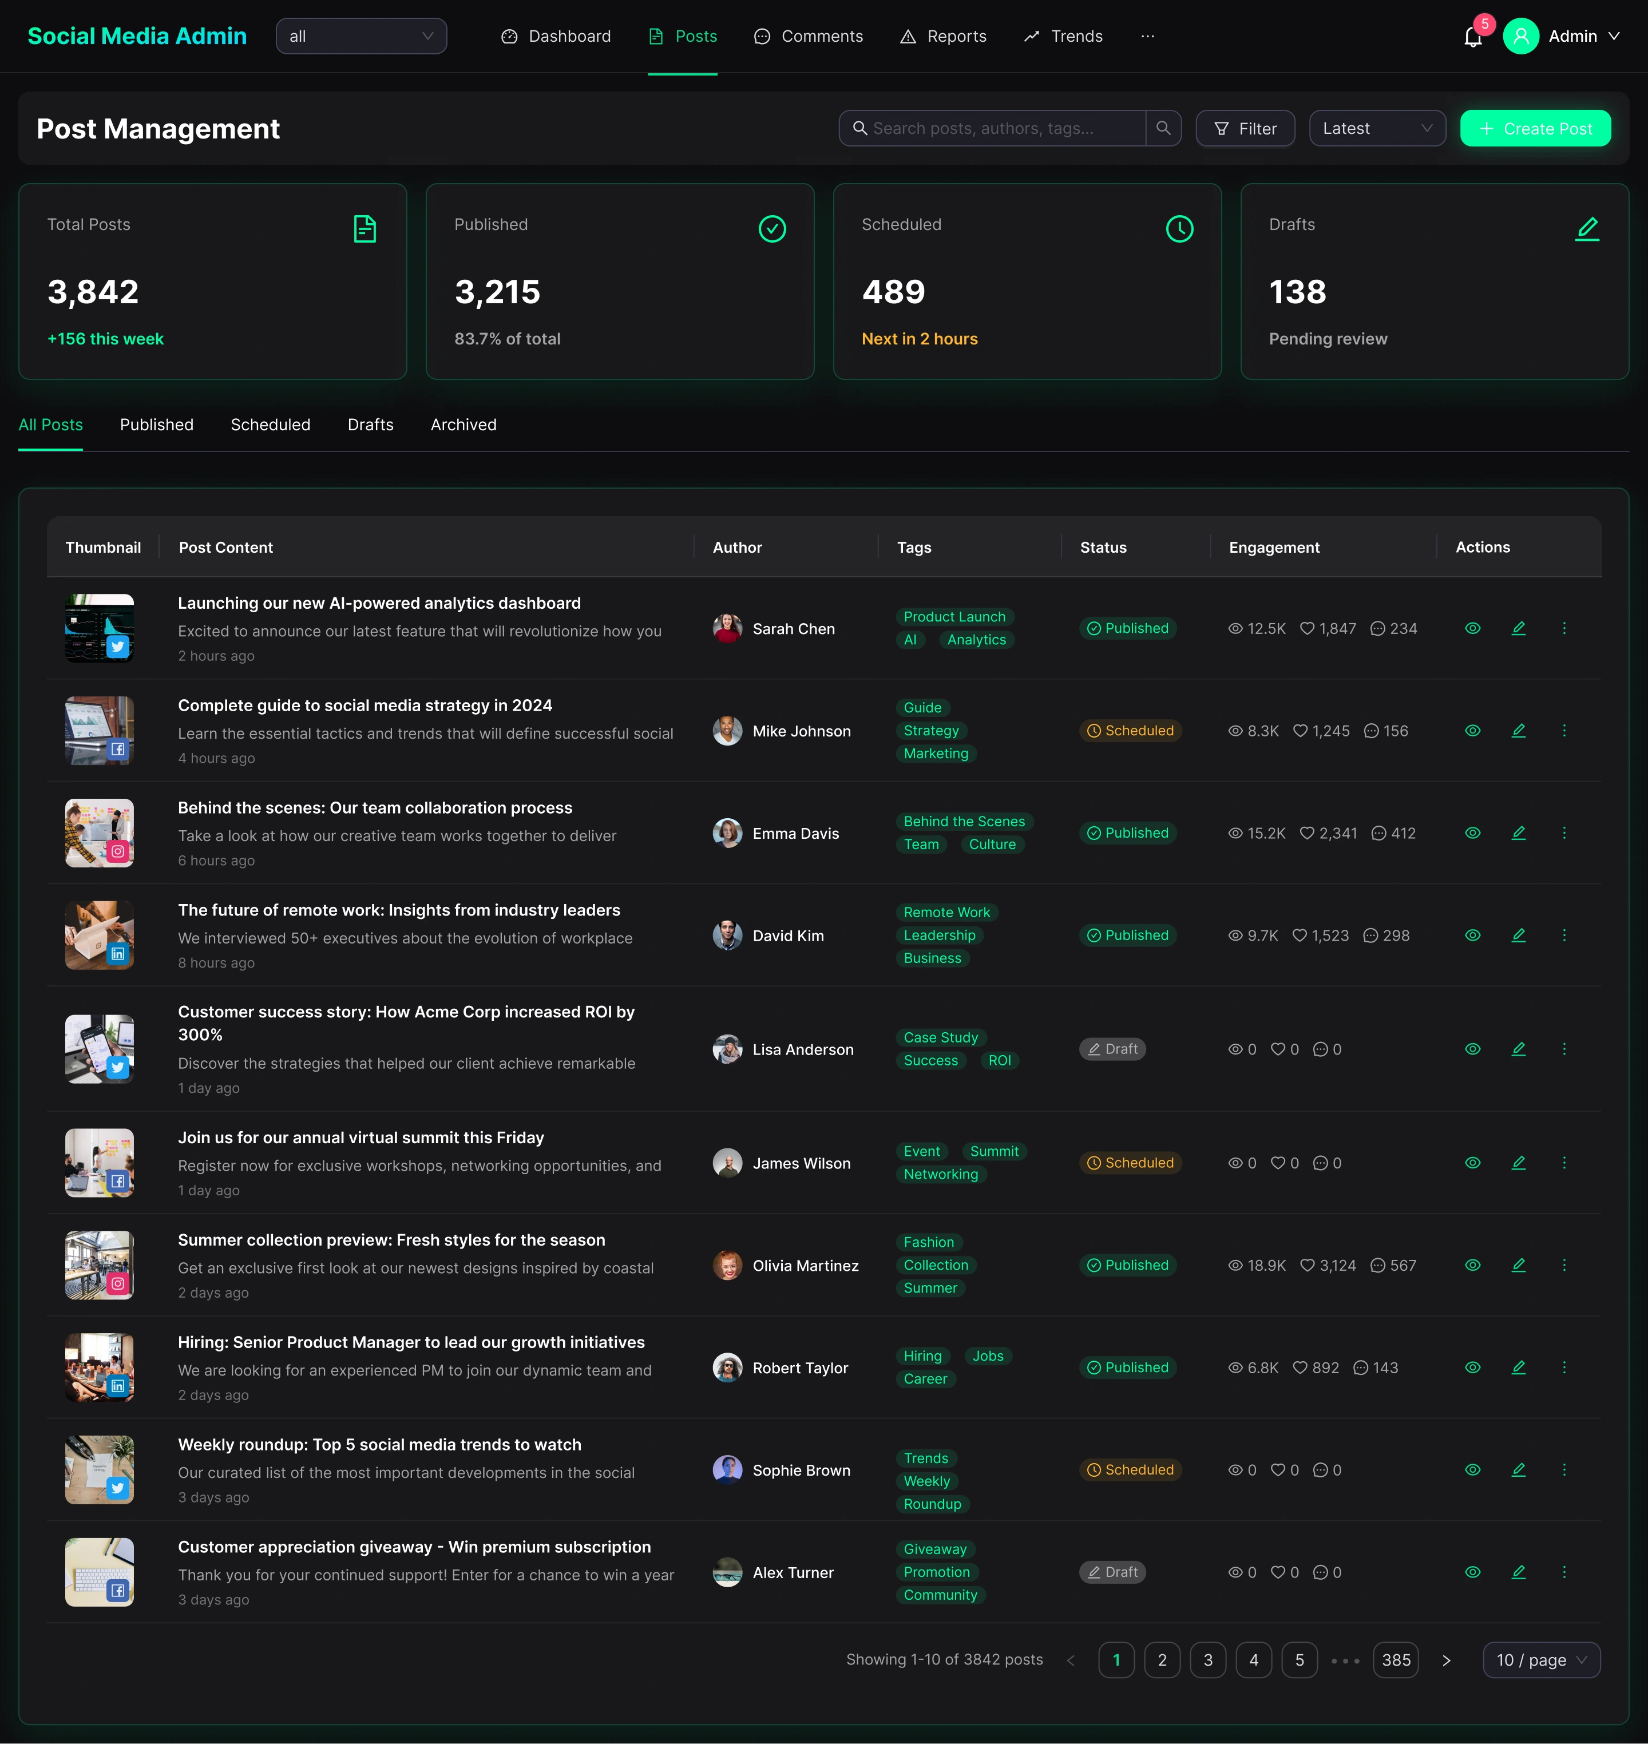The height and width of the screenshot is (1744, 1648).
Task: View Emma Davis's post with eye icon
Action: click(x=1472, y=833)
